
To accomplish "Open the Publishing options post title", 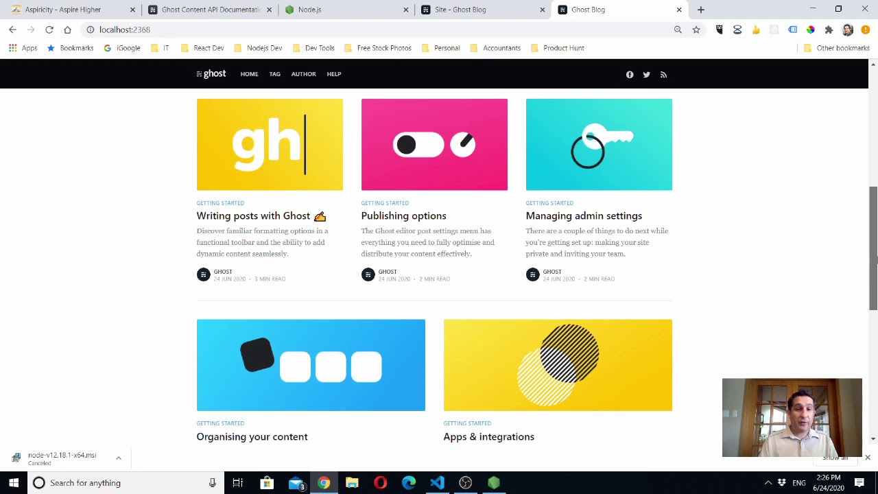I will click(403, 216).
